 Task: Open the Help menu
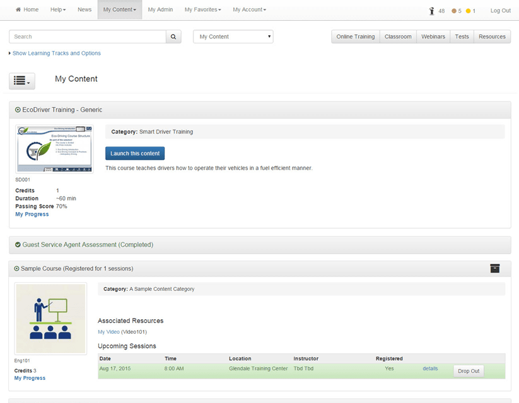[x=58, y=10]
